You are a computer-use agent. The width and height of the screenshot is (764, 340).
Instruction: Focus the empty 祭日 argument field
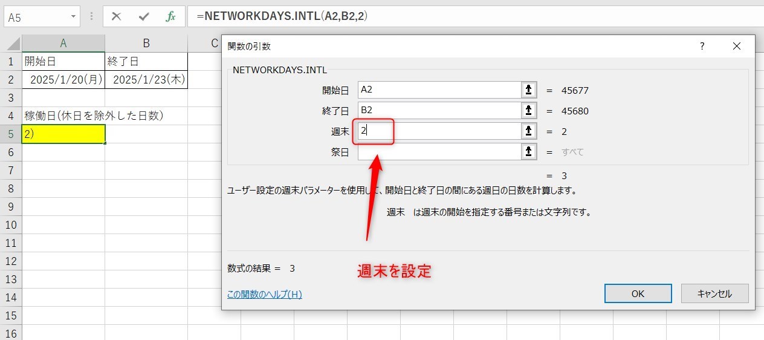(439, 152)
